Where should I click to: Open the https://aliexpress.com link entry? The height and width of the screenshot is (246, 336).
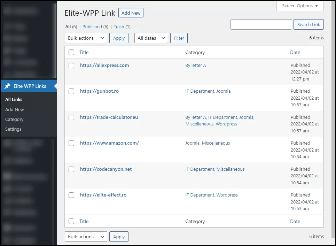(104, 66)
